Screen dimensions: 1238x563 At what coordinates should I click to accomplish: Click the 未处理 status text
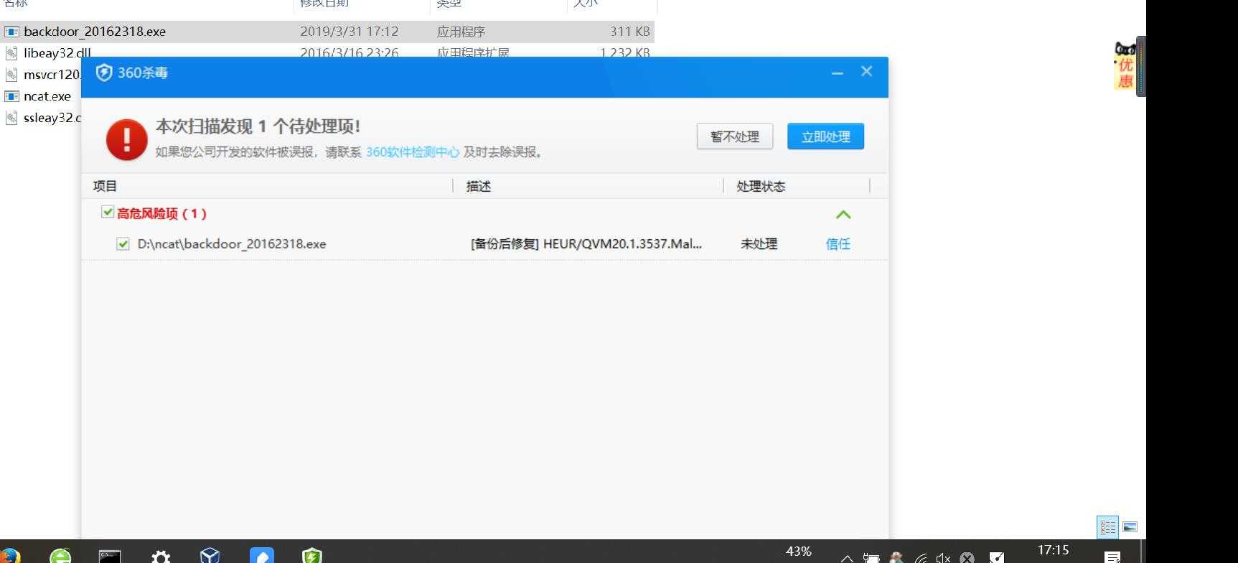coord(759,244)
